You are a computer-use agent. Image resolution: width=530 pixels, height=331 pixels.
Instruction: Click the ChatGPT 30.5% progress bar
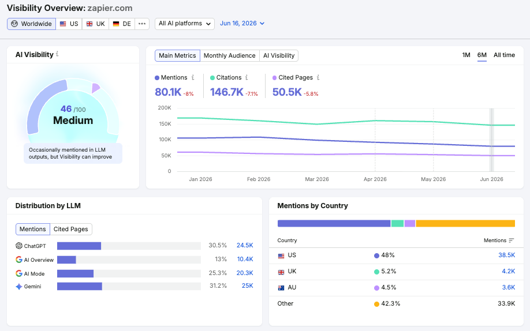[129, 246]
